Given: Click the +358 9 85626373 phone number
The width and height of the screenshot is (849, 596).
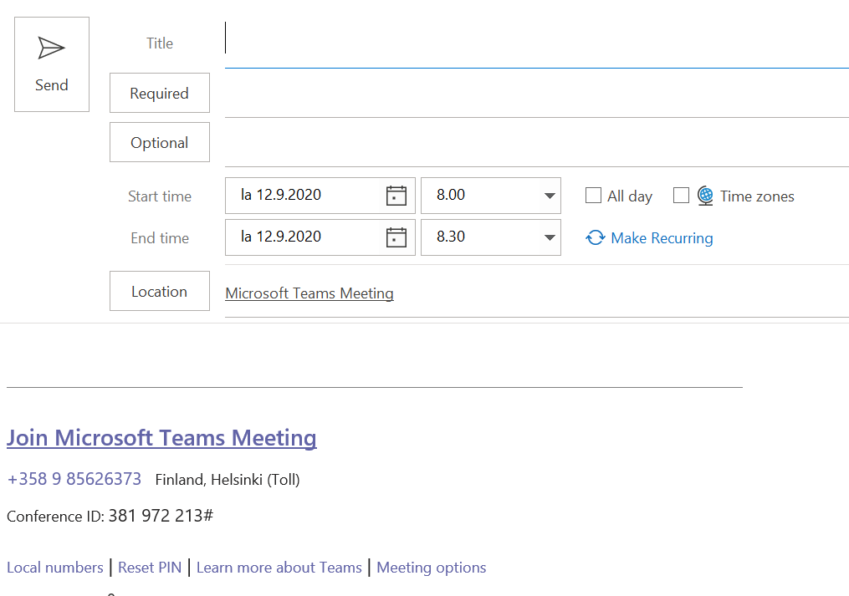Looking at the screenshot, I should (74, 479).
